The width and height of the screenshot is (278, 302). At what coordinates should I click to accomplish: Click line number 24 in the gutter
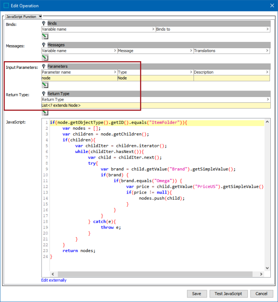[45, 256]
